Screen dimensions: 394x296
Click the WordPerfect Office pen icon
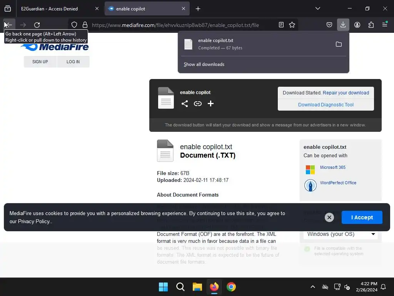point(311,185)
